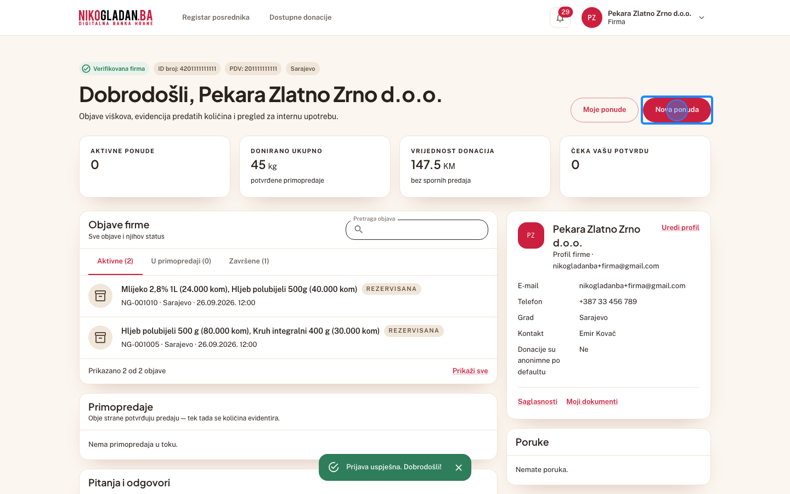Click the Nemate poruka. text

[x=542, y=470]
